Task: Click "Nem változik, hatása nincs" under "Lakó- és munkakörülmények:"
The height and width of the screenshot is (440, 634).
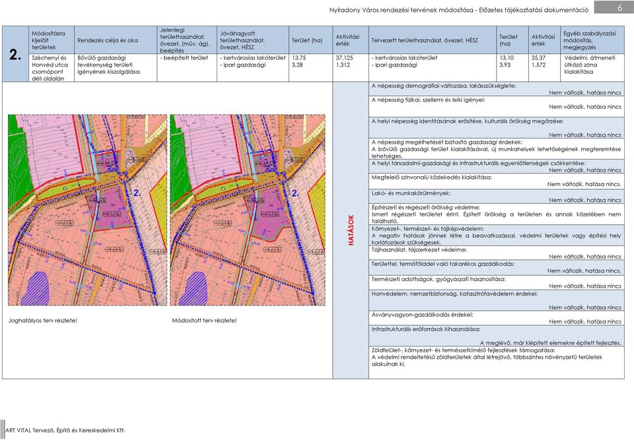Action: tap(585, 200)
